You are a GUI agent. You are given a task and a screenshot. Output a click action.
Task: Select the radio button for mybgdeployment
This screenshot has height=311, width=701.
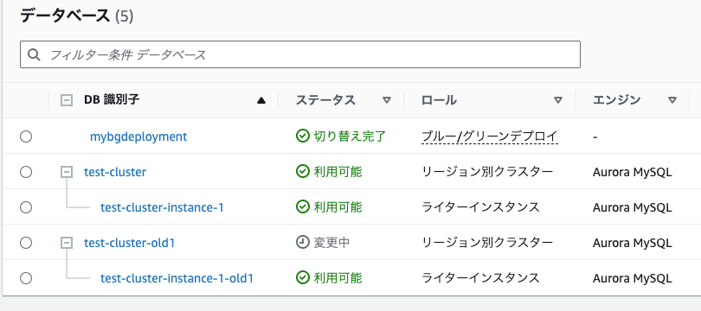click(x=26, y=136)
